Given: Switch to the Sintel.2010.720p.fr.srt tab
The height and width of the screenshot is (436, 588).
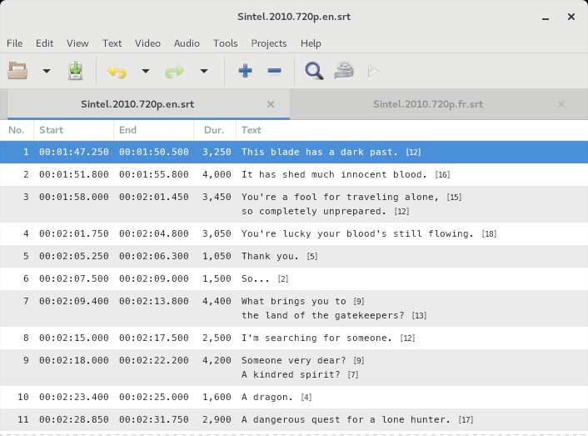Looking at the screenshot, I should (x=428, y=104).
